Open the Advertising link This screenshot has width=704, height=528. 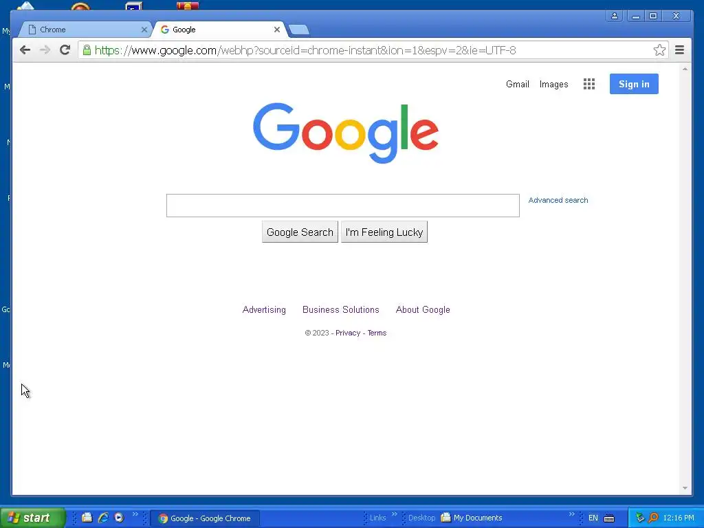point(264,310)
